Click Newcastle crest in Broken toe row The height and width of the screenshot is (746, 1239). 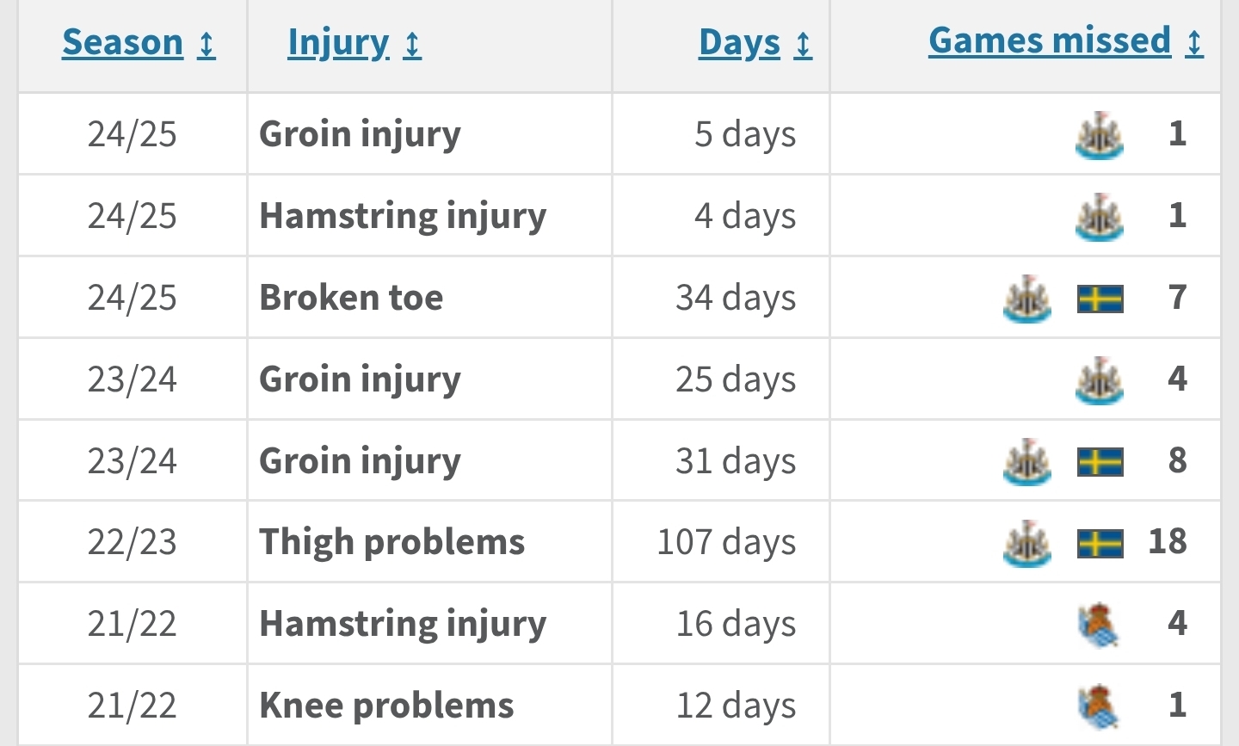pos(1027,299)
